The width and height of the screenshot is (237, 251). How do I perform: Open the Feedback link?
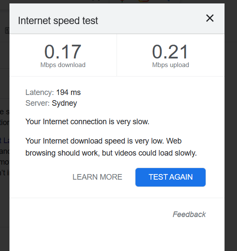pos(189,214)
